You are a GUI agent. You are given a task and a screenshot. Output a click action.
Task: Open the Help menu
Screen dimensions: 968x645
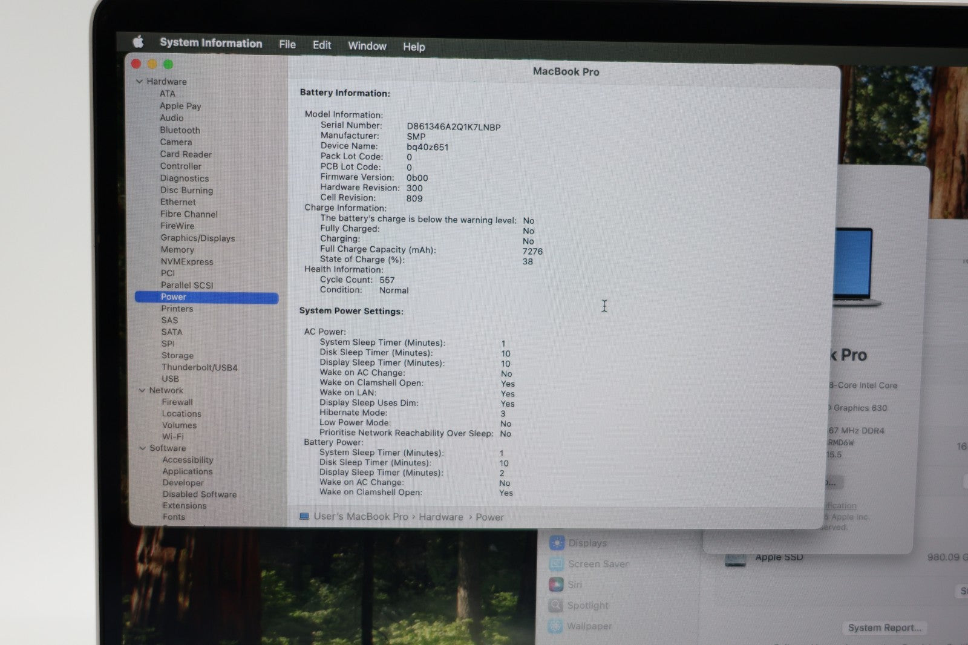click(414, 47)
